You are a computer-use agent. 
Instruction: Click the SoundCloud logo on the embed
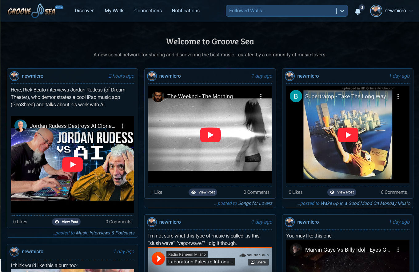point(254,255)
